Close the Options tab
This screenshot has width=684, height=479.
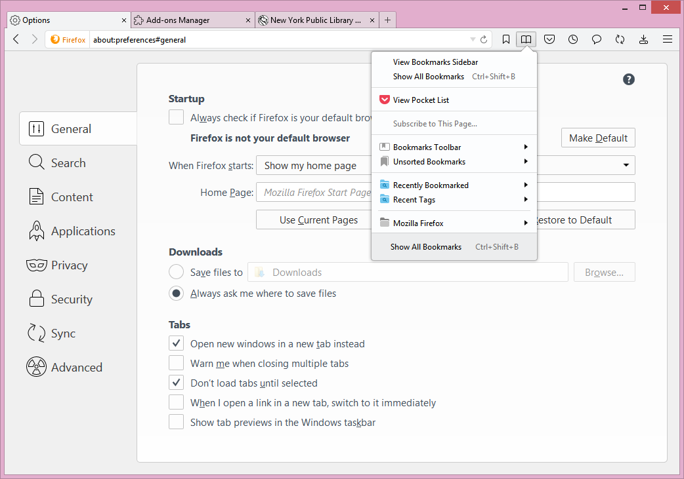[x=124, y=20]
